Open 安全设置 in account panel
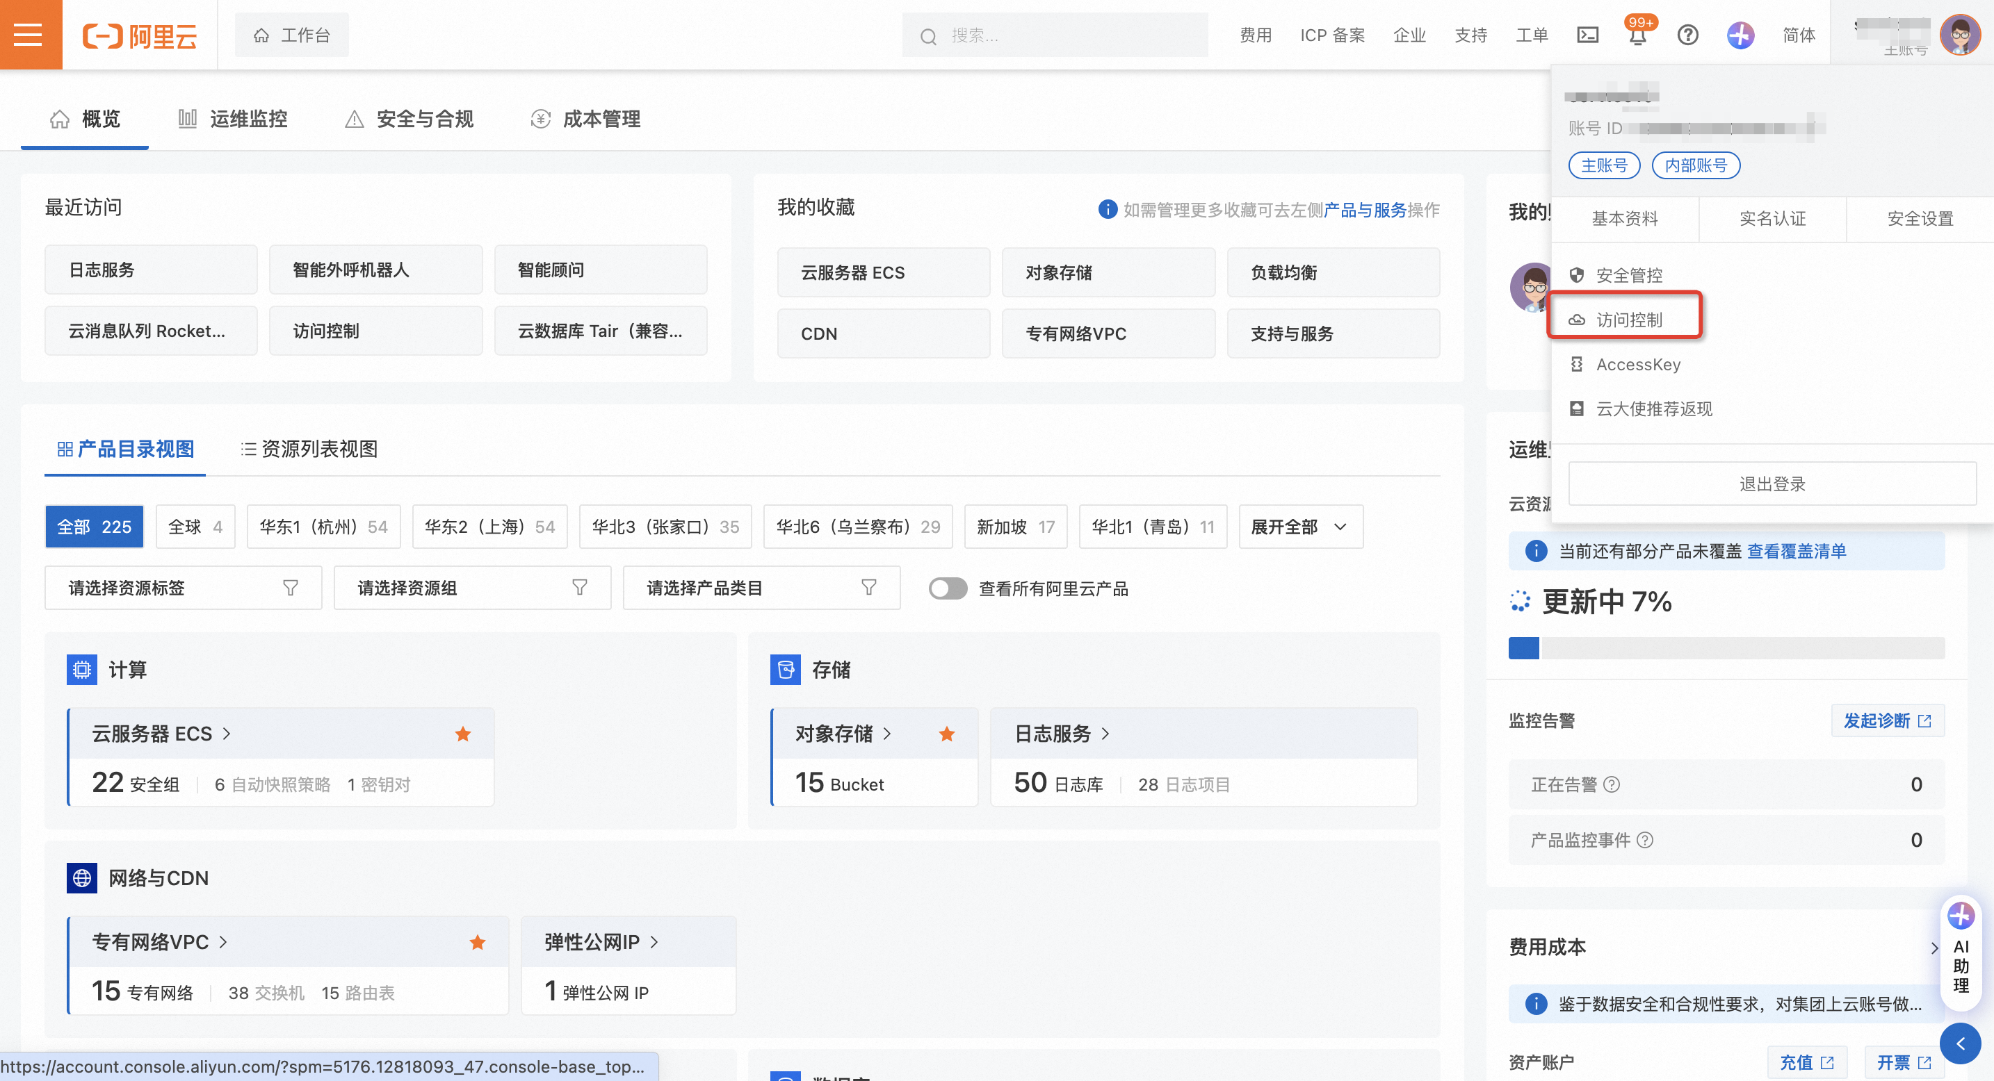This screenshot has height=1081, width=1994. (1920, 219)
